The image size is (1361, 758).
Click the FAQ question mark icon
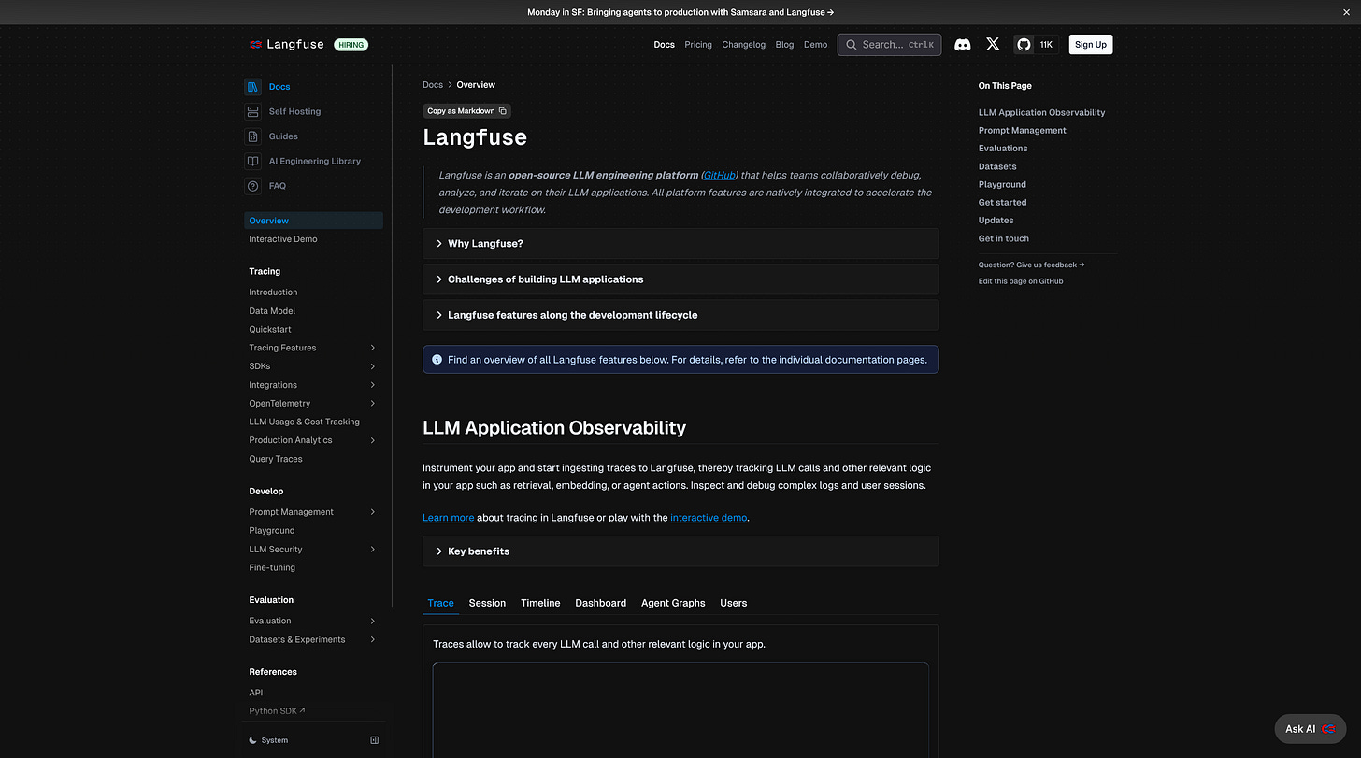click(x=252, y=186)
